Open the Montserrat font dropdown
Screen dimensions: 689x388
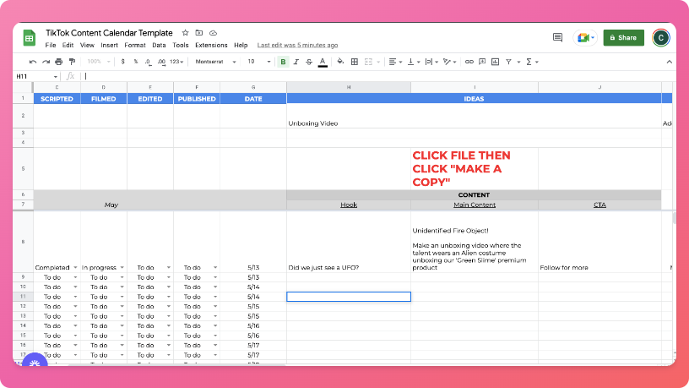[x=215, y=62]
